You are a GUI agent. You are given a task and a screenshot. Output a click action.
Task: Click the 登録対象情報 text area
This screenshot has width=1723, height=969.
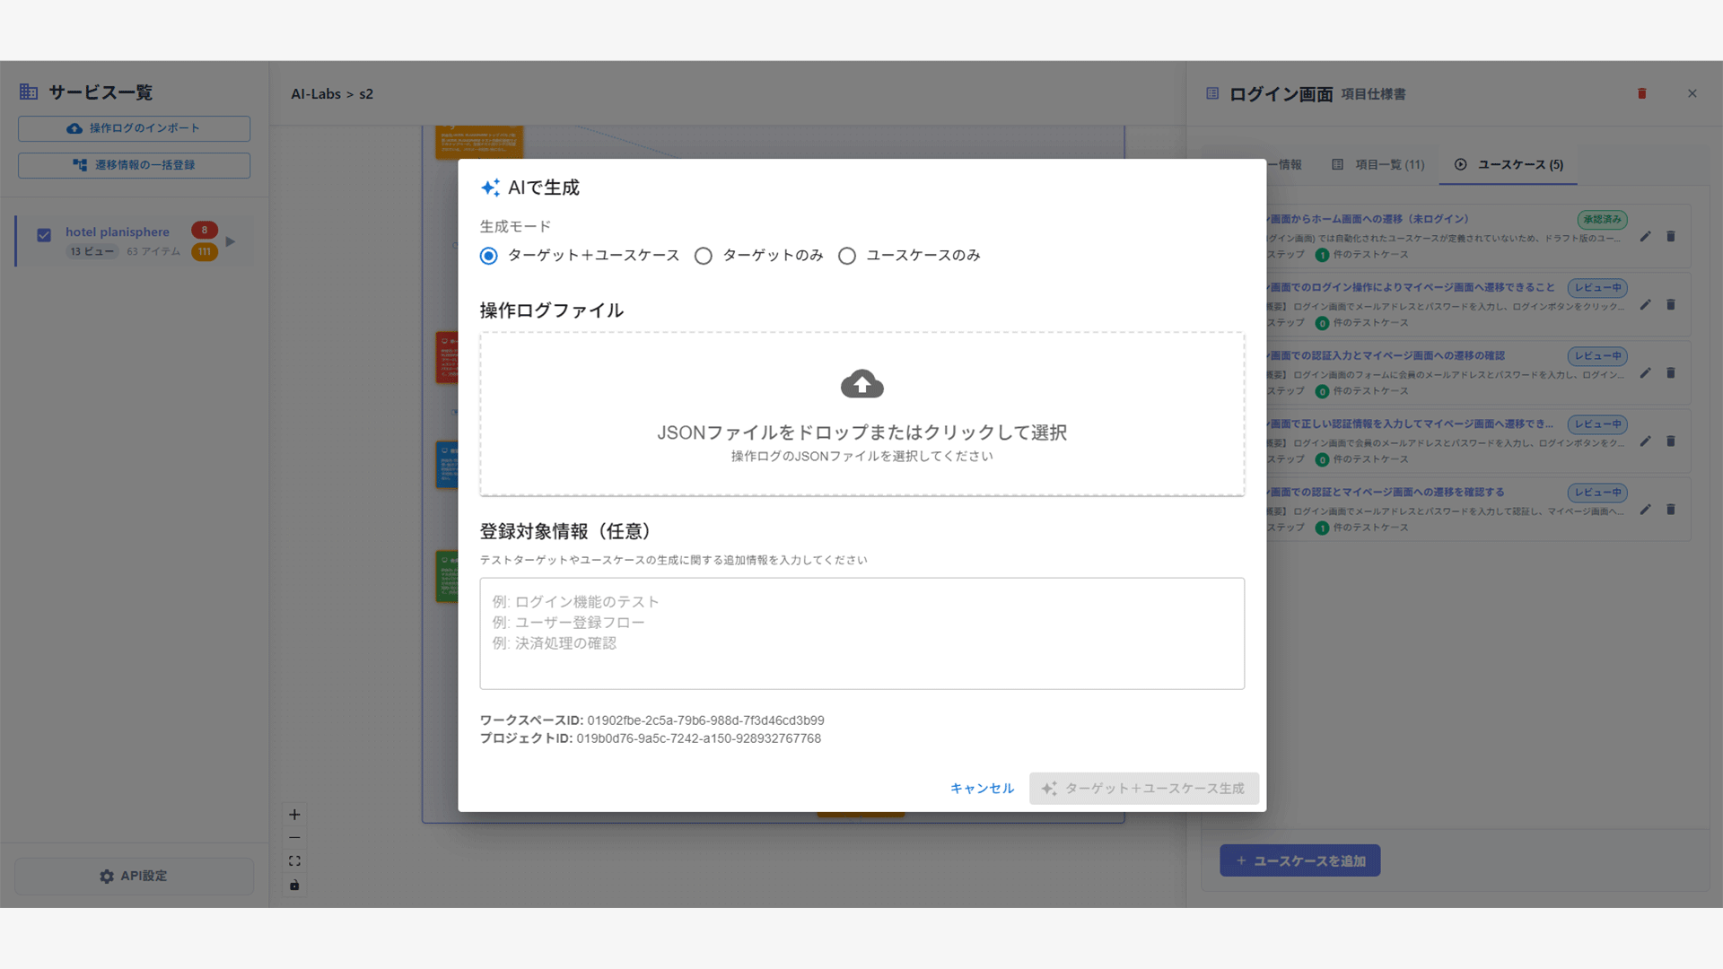coord(861,633)
